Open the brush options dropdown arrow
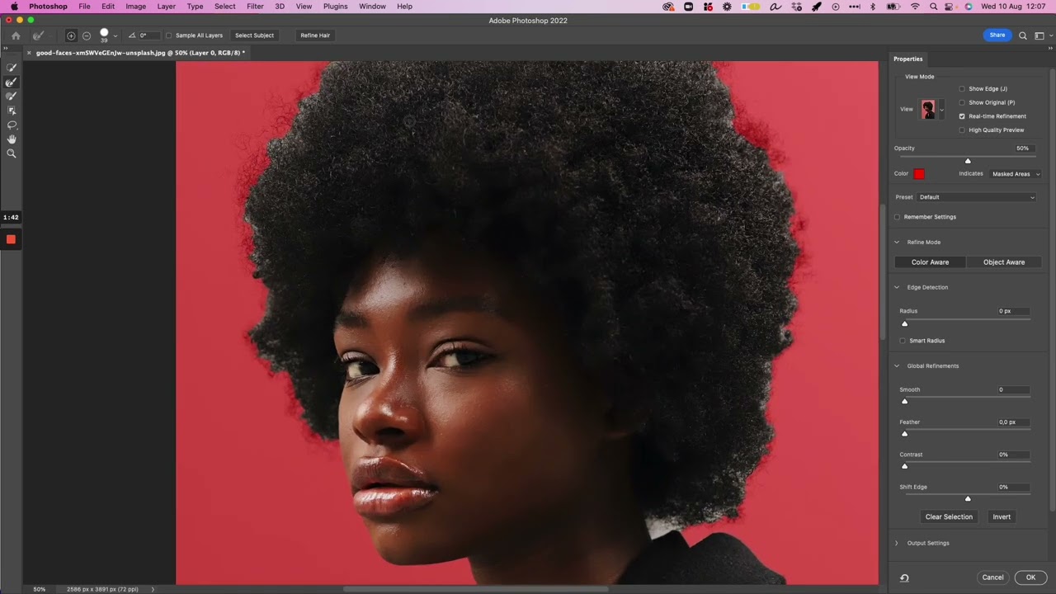This screenshot has width=1056, height=594. [115, 35]
